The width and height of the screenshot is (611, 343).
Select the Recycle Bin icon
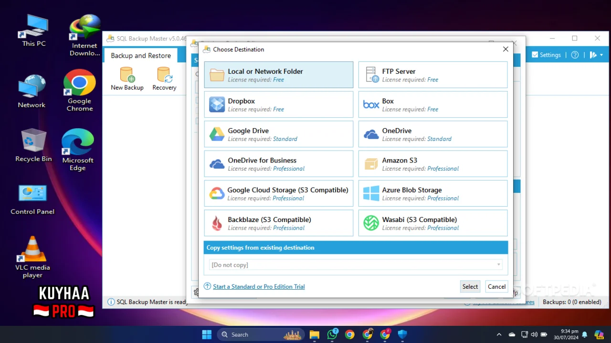click(x=33, y=145)
